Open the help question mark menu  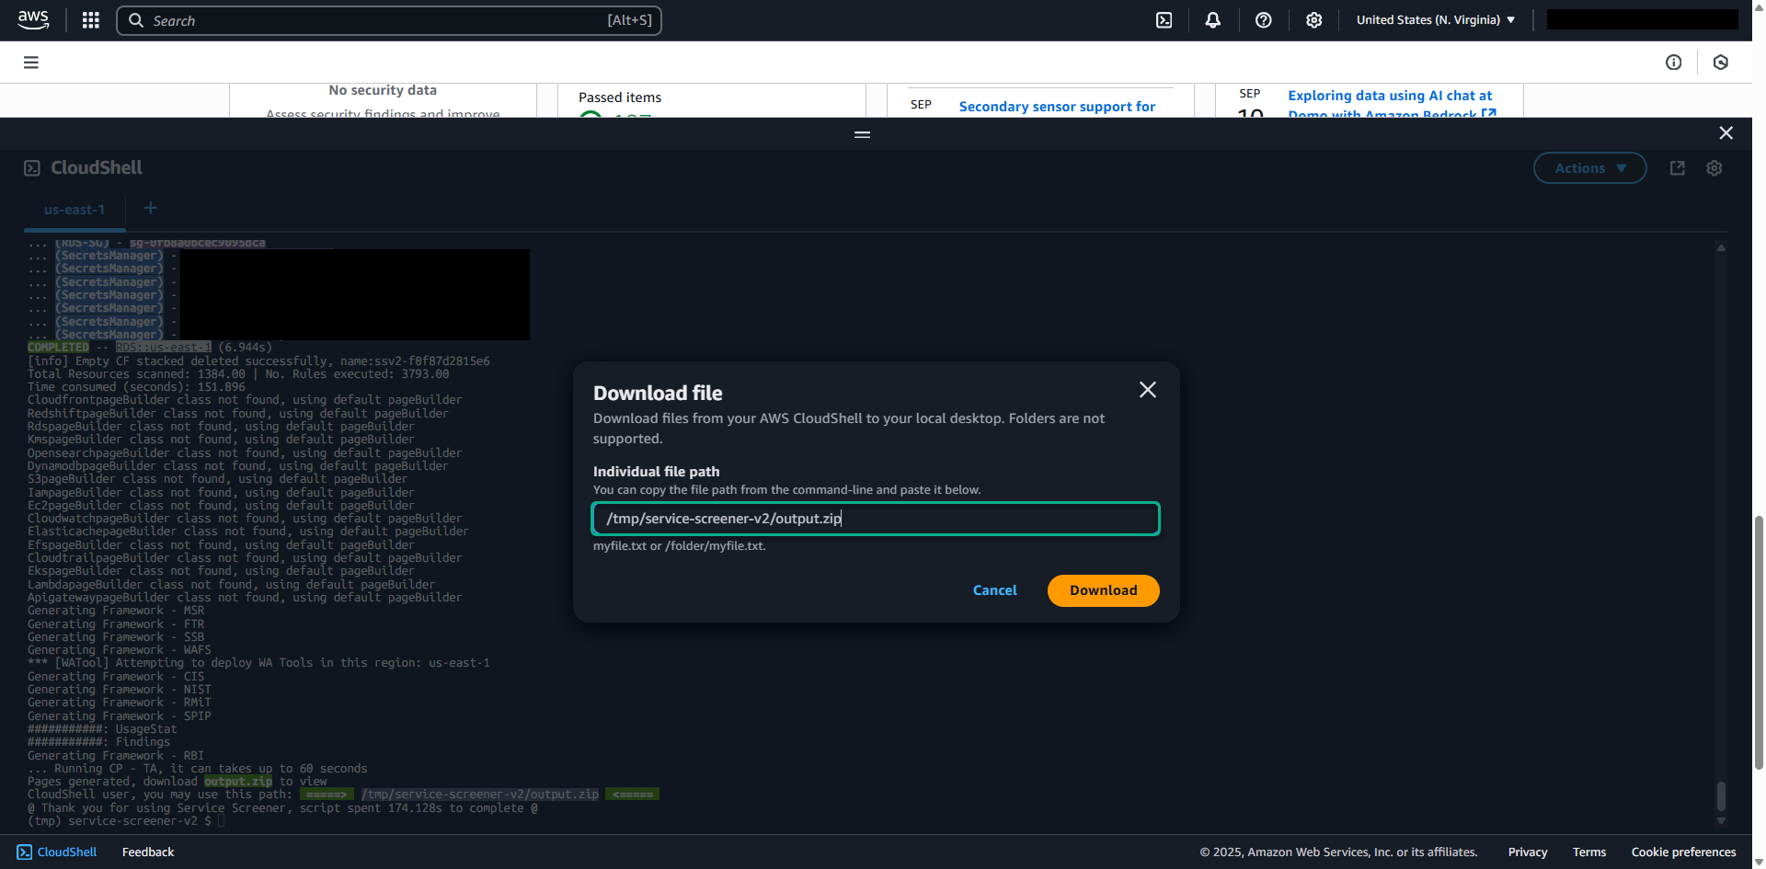tap(1263, 20)
